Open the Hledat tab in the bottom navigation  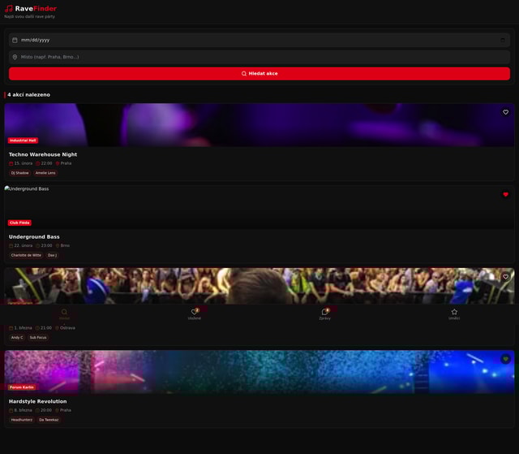[x=64, y=313]
